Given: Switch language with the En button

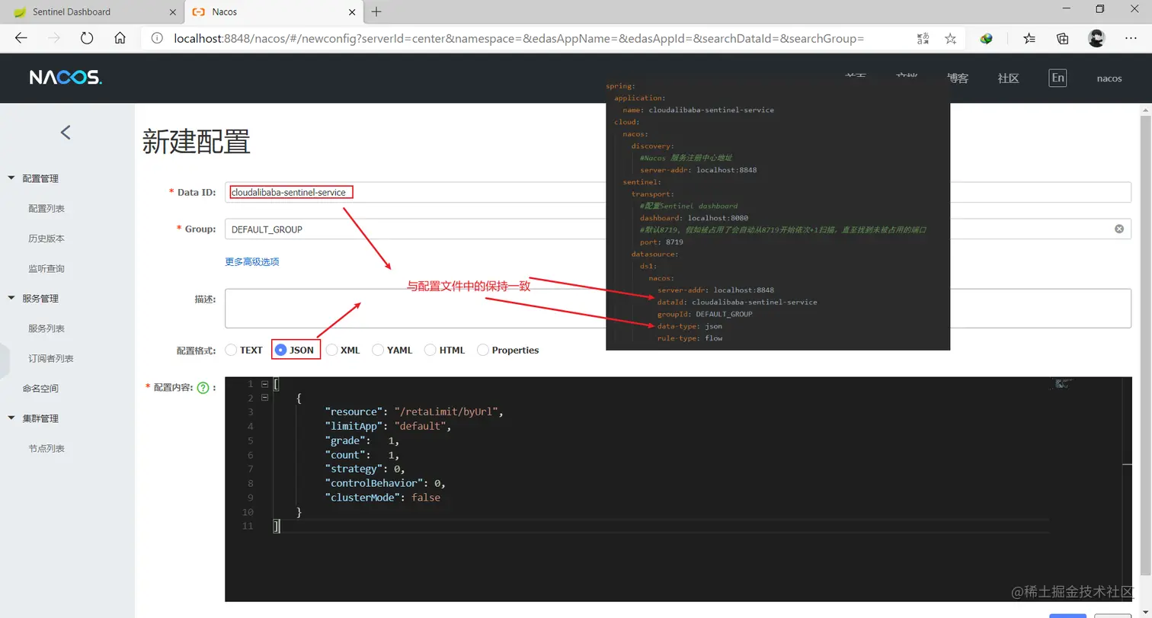Looking at the screenshot, I should tap(1058, 78).
